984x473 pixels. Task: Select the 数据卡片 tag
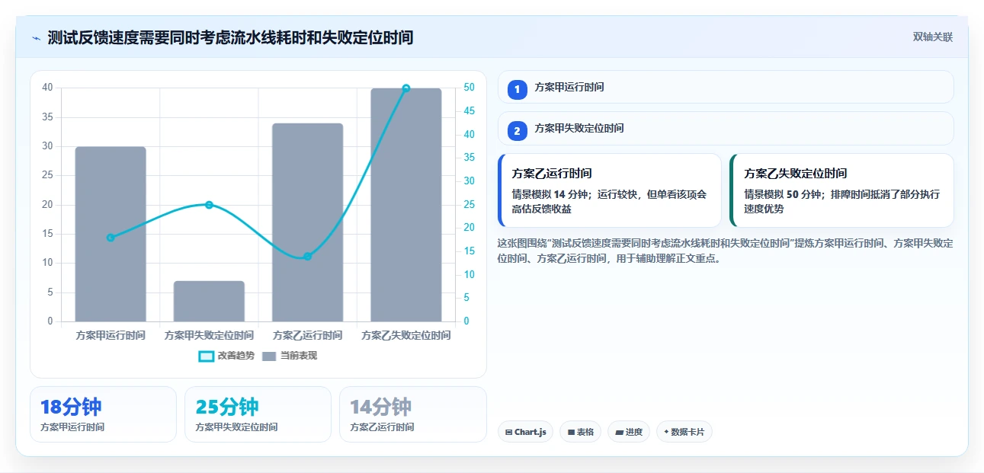[684, 432]
